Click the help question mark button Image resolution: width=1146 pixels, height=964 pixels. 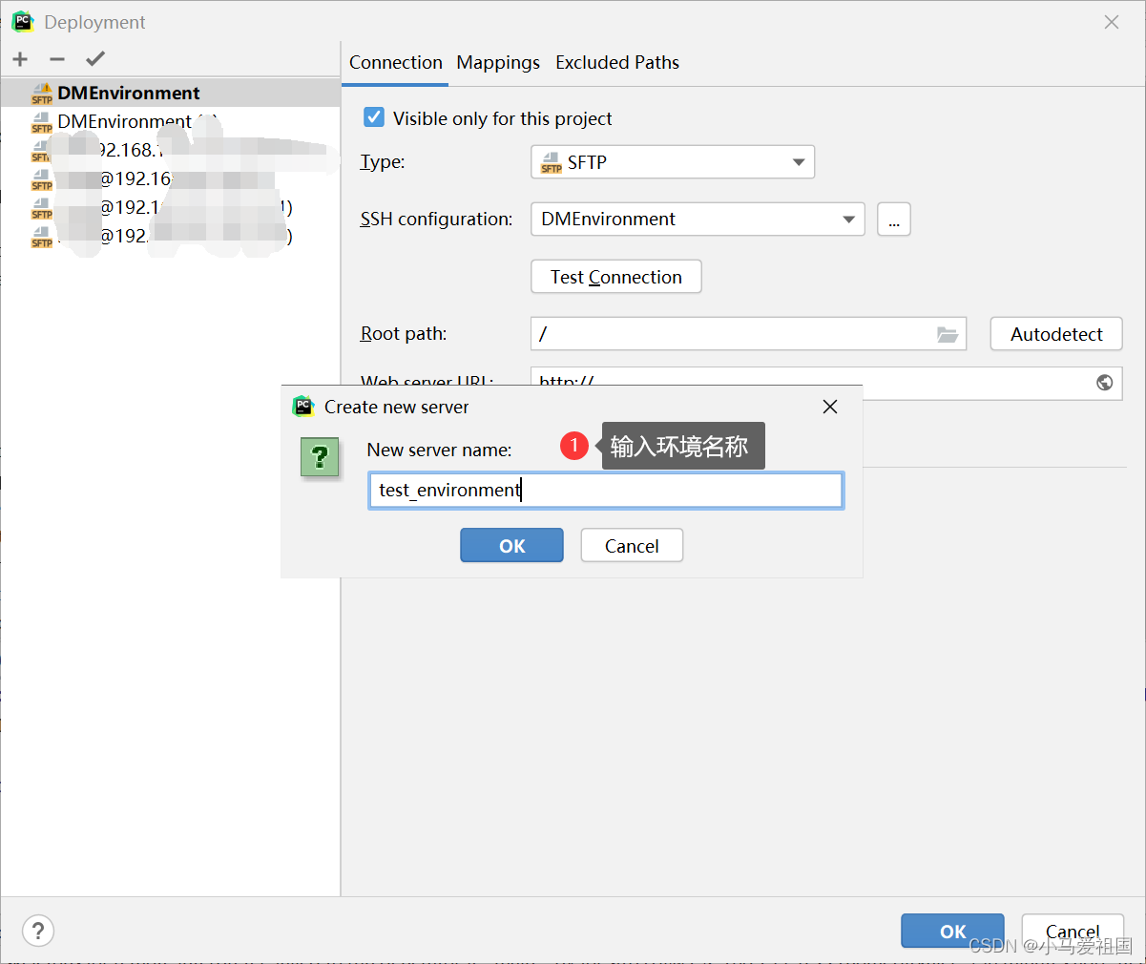coord(38,931)
